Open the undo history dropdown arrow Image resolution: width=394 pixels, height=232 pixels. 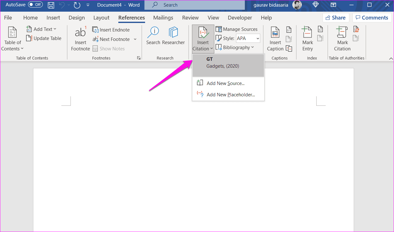(68, 5)
